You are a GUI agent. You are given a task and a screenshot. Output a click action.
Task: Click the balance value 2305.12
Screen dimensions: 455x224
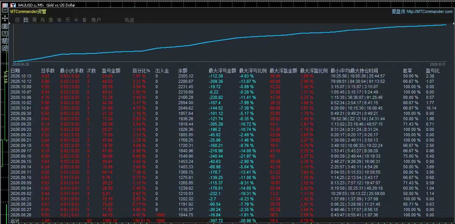pyautogui.click(x=186, y=76)
